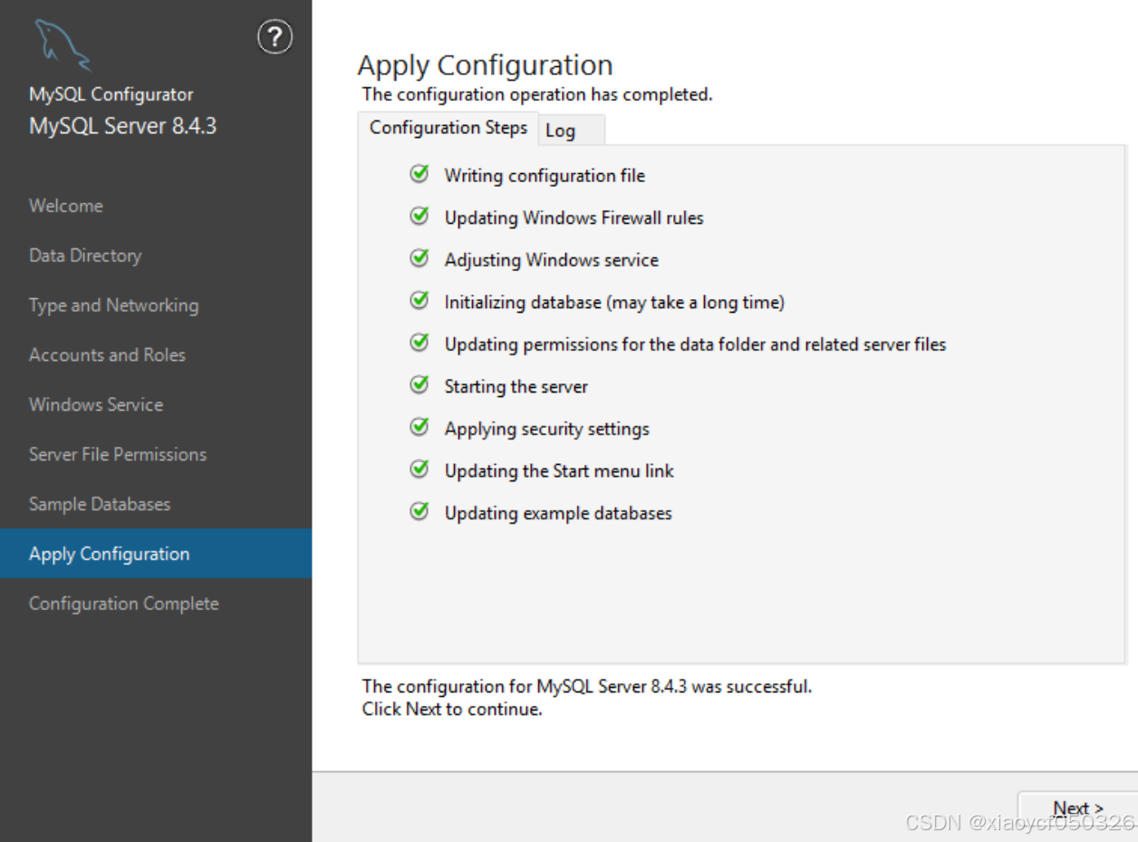This screenshot has width=1138, height=842.
Task: Open the Configuration Complete step
Action: click(x=124, y=604)
